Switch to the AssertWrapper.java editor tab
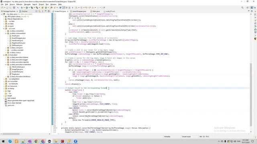257x144 pixels. pos(79,11)
